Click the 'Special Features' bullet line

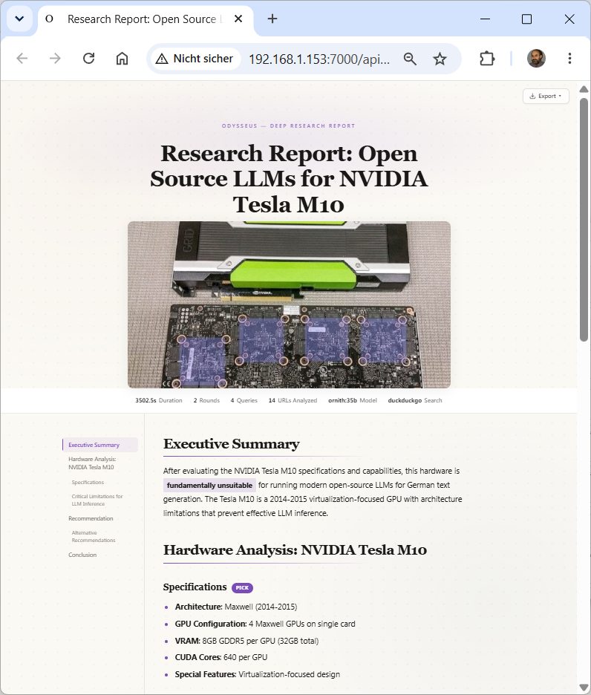(257, 674)
